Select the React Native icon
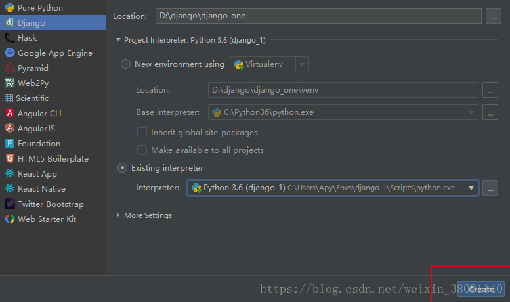510x302 pixels. [x=10, y=188]
